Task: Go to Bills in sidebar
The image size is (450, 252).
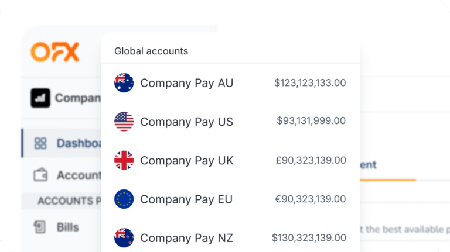Action: [x=67, y=227]
